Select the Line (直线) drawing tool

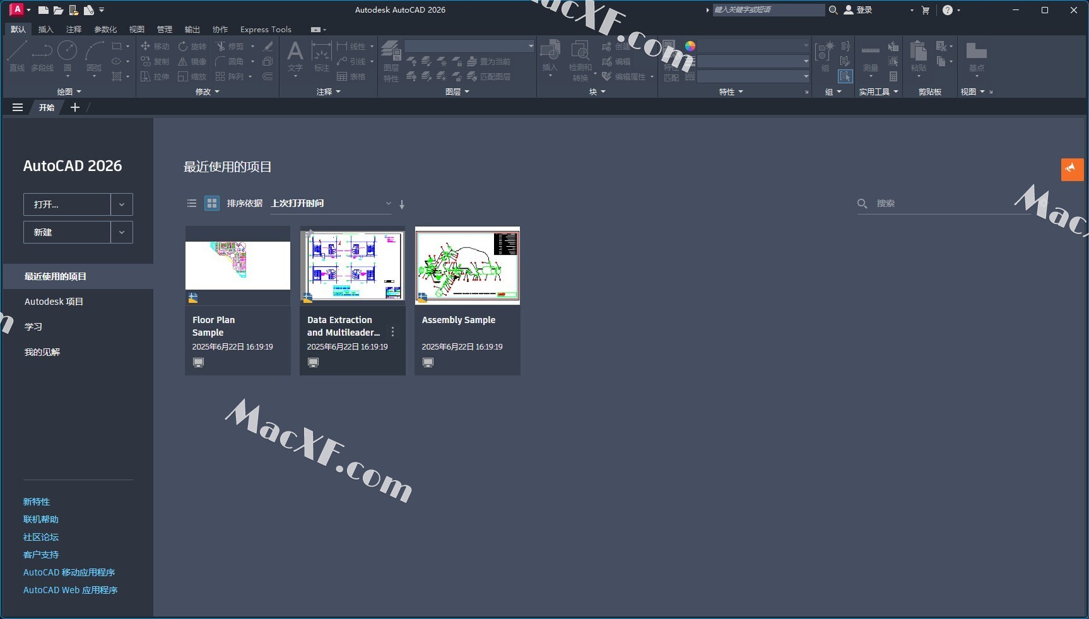(17, 56)
